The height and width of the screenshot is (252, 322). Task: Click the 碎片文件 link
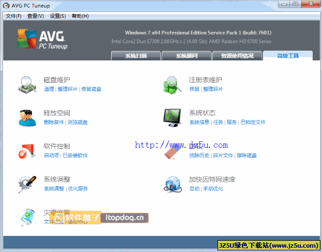point(223,155)
